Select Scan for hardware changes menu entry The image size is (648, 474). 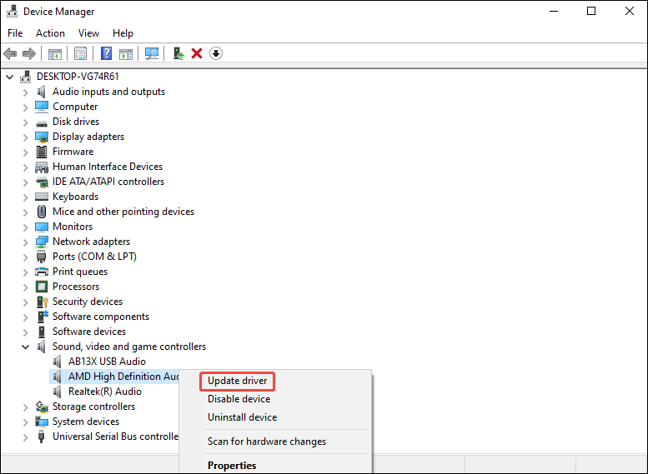pyautogui.click(x=267, y=442)
